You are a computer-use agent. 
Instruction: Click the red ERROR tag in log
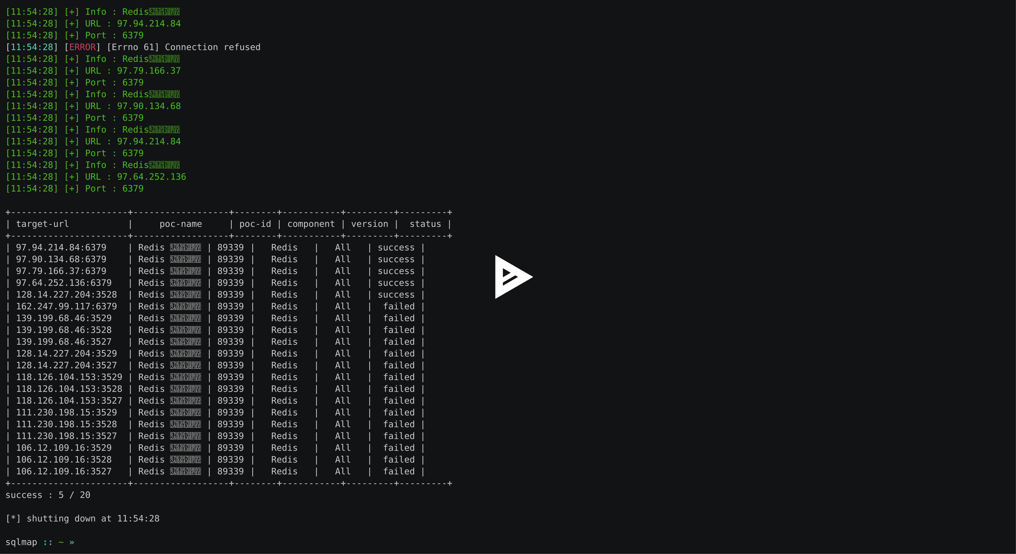(82, 47)
